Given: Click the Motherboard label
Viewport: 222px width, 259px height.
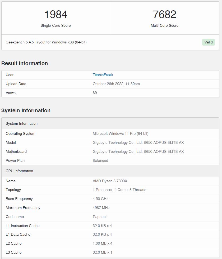Looking at the screenshot, I should click(x=16, y=151).
